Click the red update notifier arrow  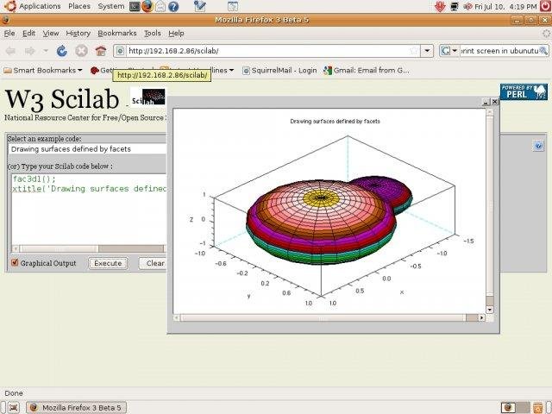point(440,6)
